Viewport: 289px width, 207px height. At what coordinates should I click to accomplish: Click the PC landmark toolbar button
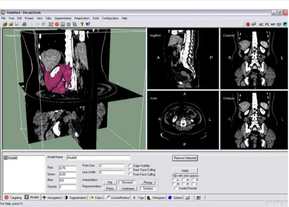coord(267,24)
